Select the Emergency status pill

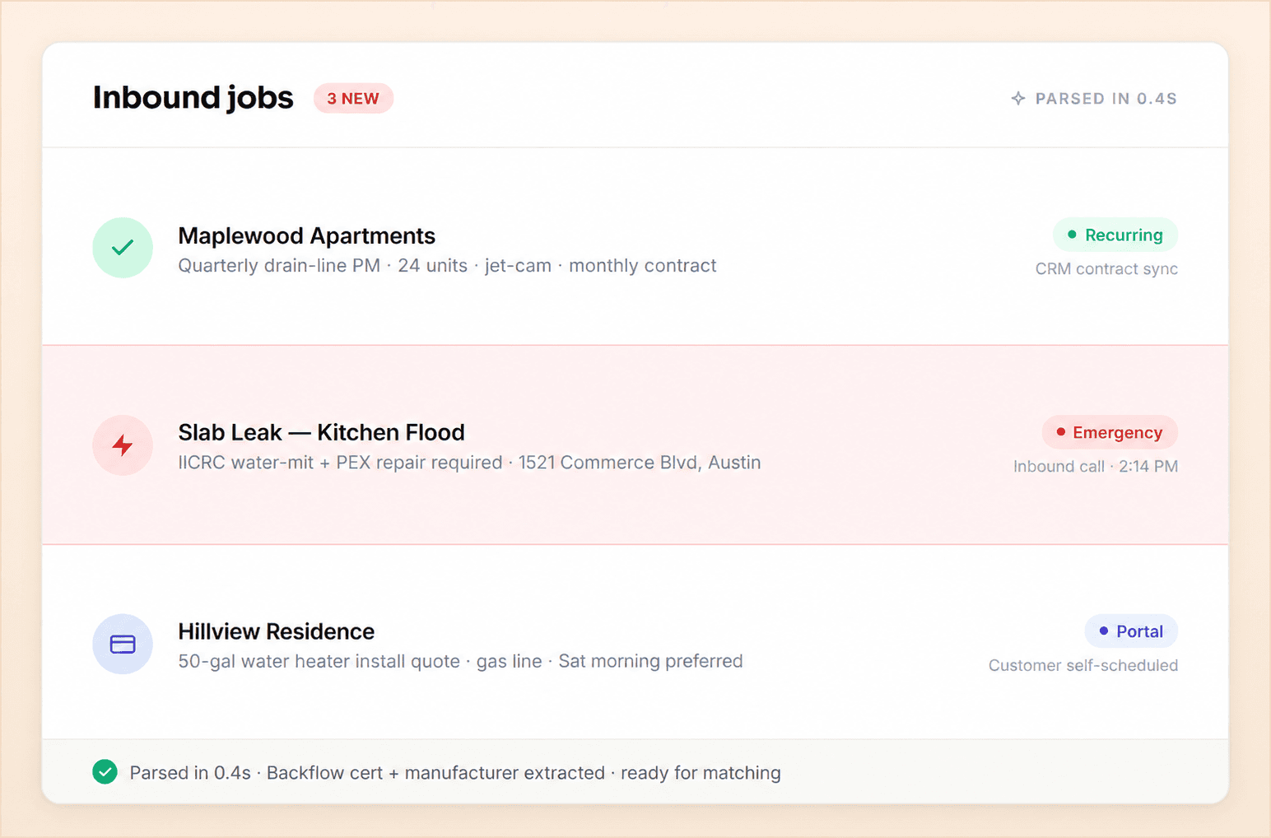point(1110,433)
